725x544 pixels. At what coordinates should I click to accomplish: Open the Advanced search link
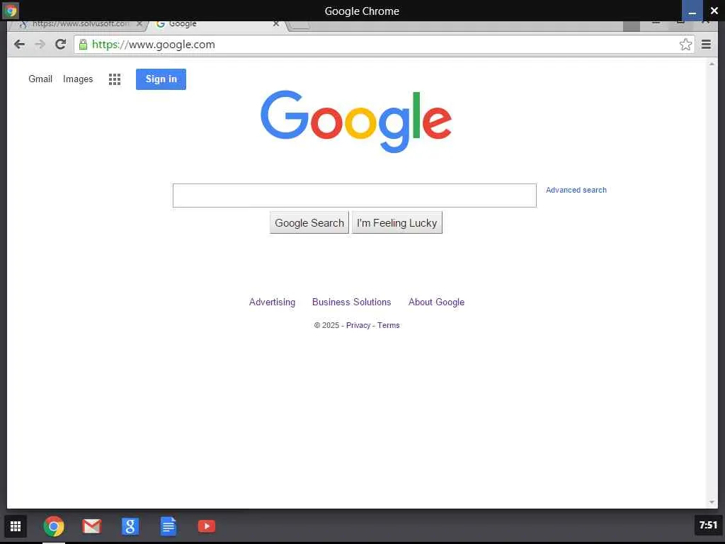[576, 190]
